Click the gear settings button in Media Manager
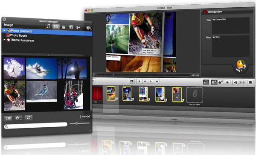This screenshot has width=256, height=155. tap(17, 118)
